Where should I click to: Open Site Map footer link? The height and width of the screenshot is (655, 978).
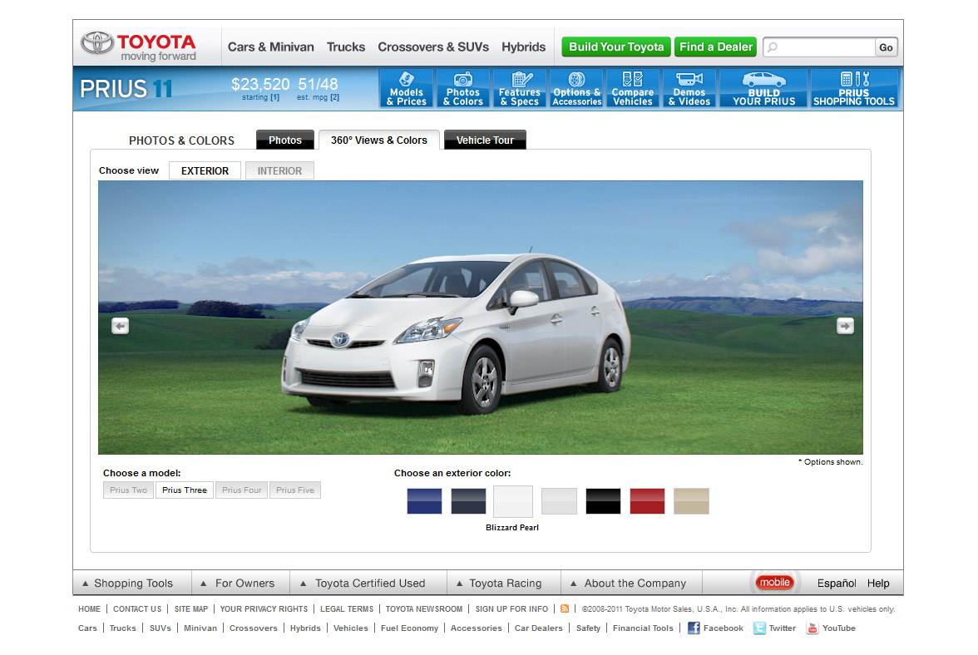click(191, 609)
